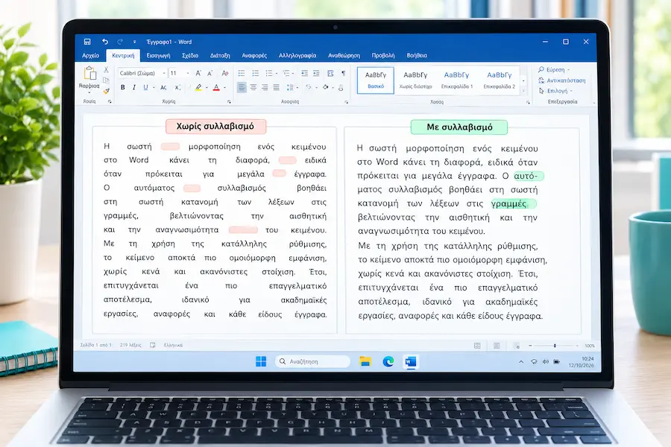Adjust the zoom slider in status bar
This screenshot has width=671, height=447.
pyautogui.click(x=555, y=346)
